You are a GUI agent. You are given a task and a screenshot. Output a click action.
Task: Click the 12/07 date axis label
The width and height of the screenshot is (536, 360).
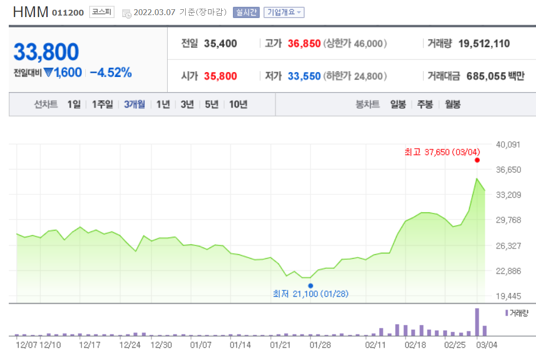(x=26, y=345)
